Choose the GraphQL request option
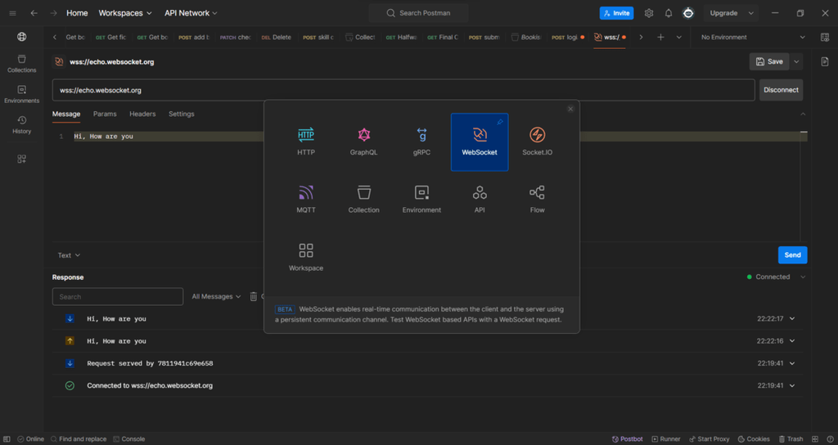838x445 pixels. point(363,142)
